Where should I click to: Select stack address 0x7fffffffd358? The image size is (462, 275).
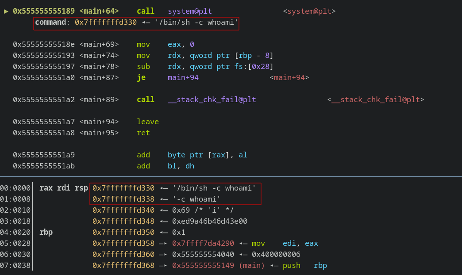click(x=123, y=244)
